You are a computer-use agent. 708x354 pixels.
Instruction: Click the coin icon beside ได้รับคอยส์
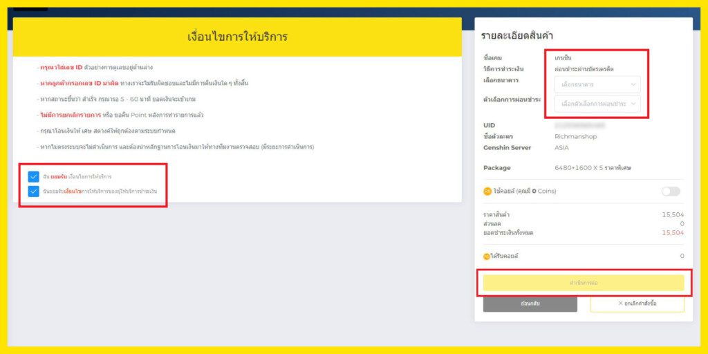tap(487, 256)
